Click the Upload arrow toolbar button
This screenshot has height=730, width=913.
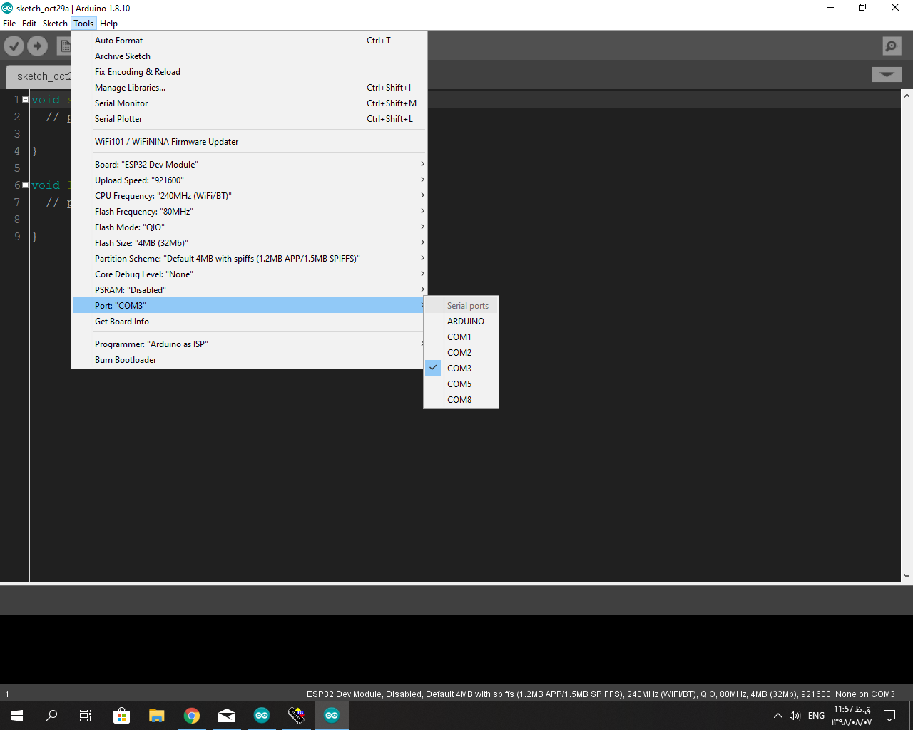coord(38,46)
